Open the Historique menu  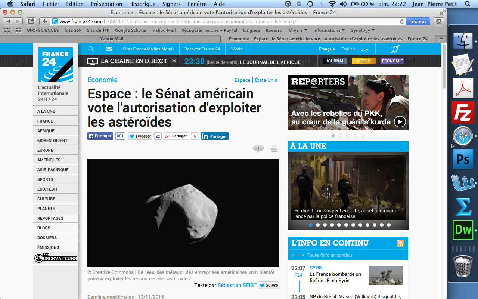click(x=142, y=4)
